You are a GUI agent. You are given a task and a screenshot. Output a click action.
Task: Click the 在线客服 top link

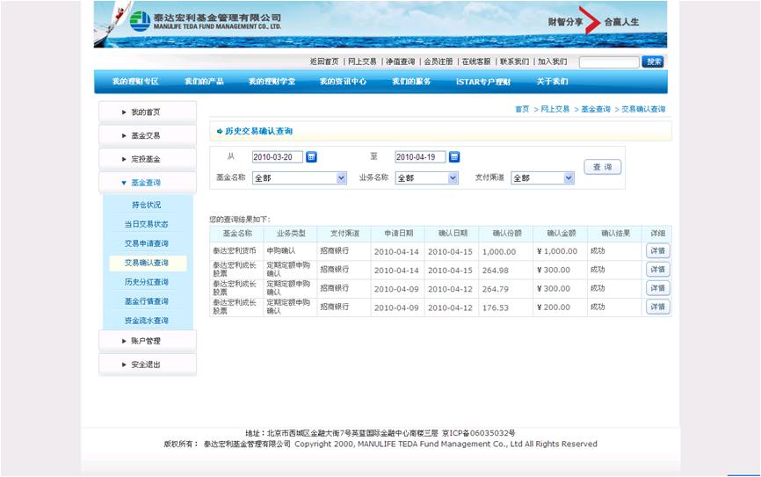click(476, 61)
